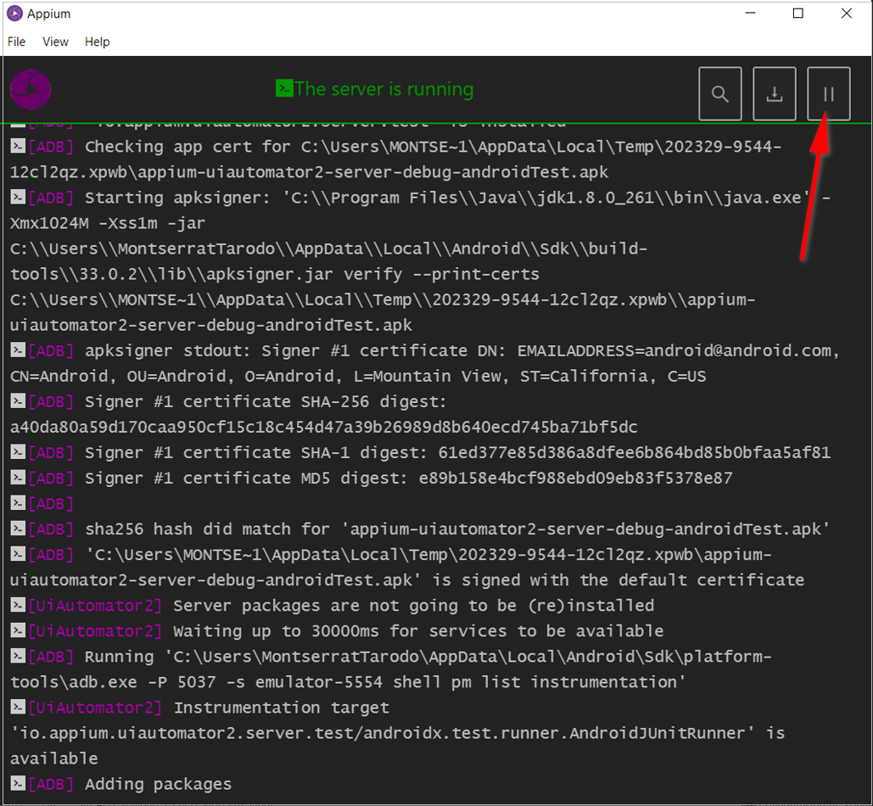Image resolution: width=873 pixels, height=806 pixels.
Task: Maximize the Appium window
Action: (x=797, y=14)
